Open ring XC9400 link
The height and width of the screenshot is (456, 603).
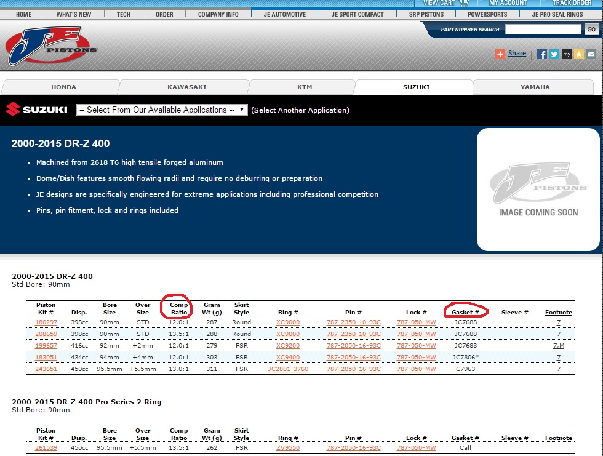point(288,357)
